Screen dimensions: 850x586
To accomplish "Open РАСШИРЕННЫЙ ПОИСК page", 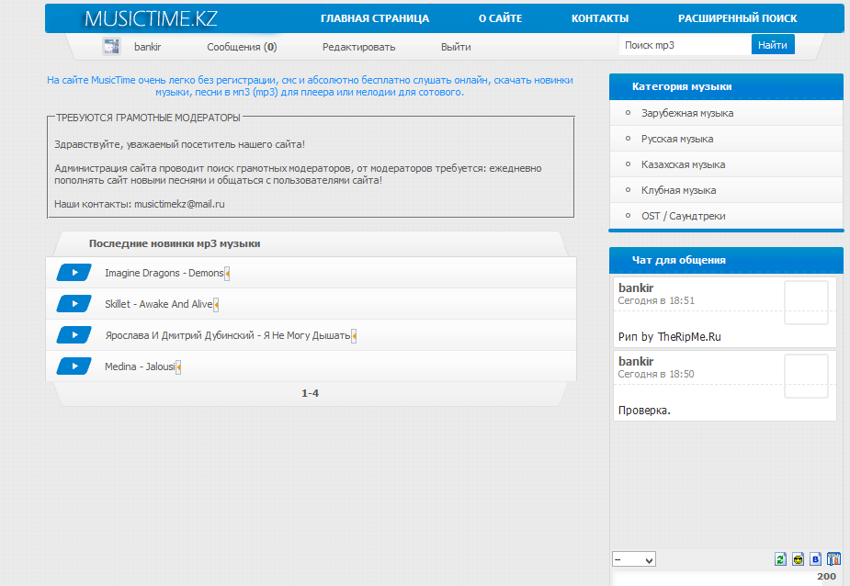I will [x=737, y=18].
